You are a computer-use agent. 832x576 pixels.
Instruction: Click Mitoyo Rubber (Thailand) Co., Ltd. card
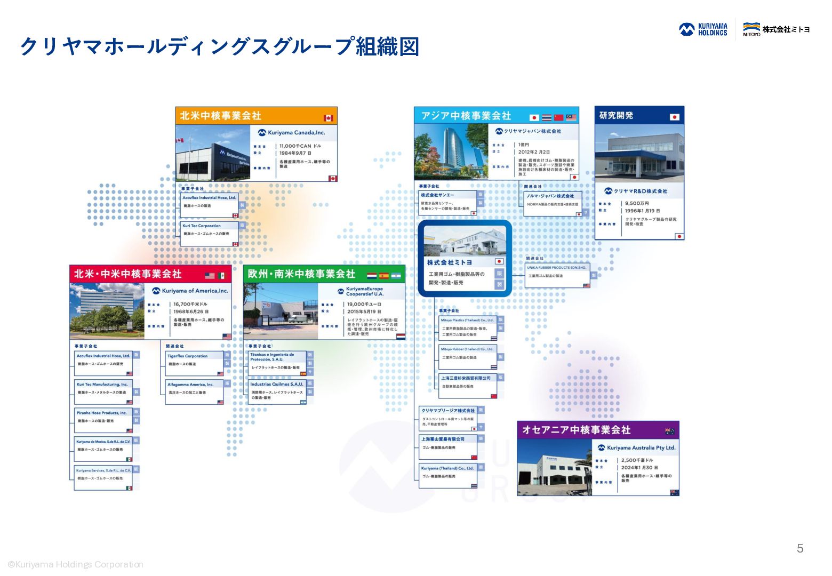[x=468, y=357]
